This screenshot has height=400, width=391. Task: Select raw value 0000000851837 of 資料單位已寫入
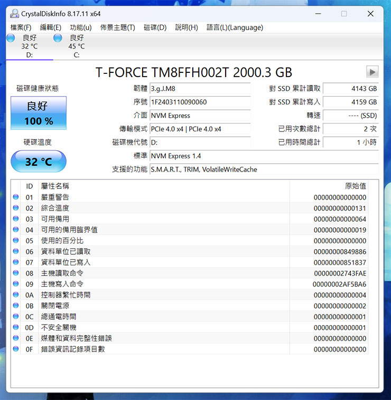click(340, 262)
